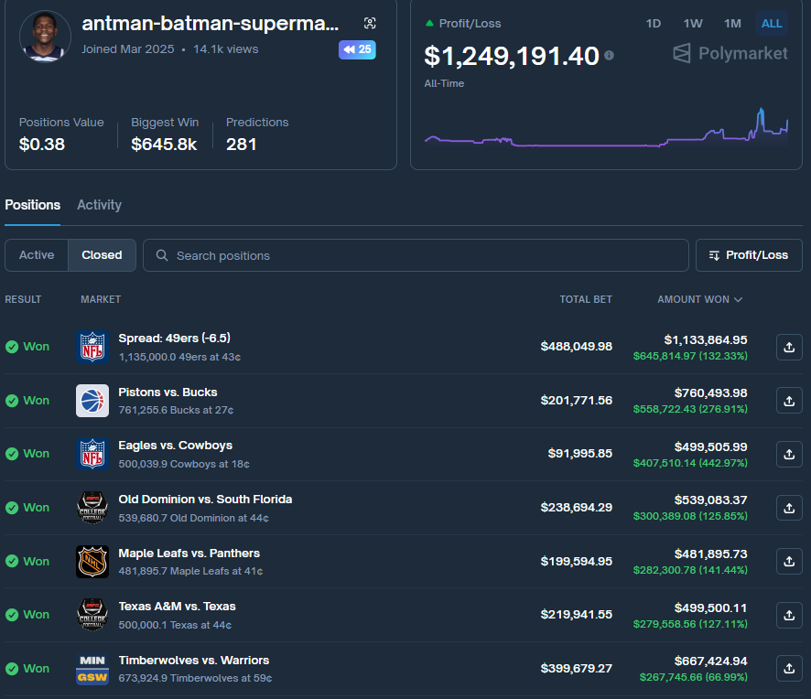Switch to the Activity tab

pyautogui.click(x=99, y=205)
